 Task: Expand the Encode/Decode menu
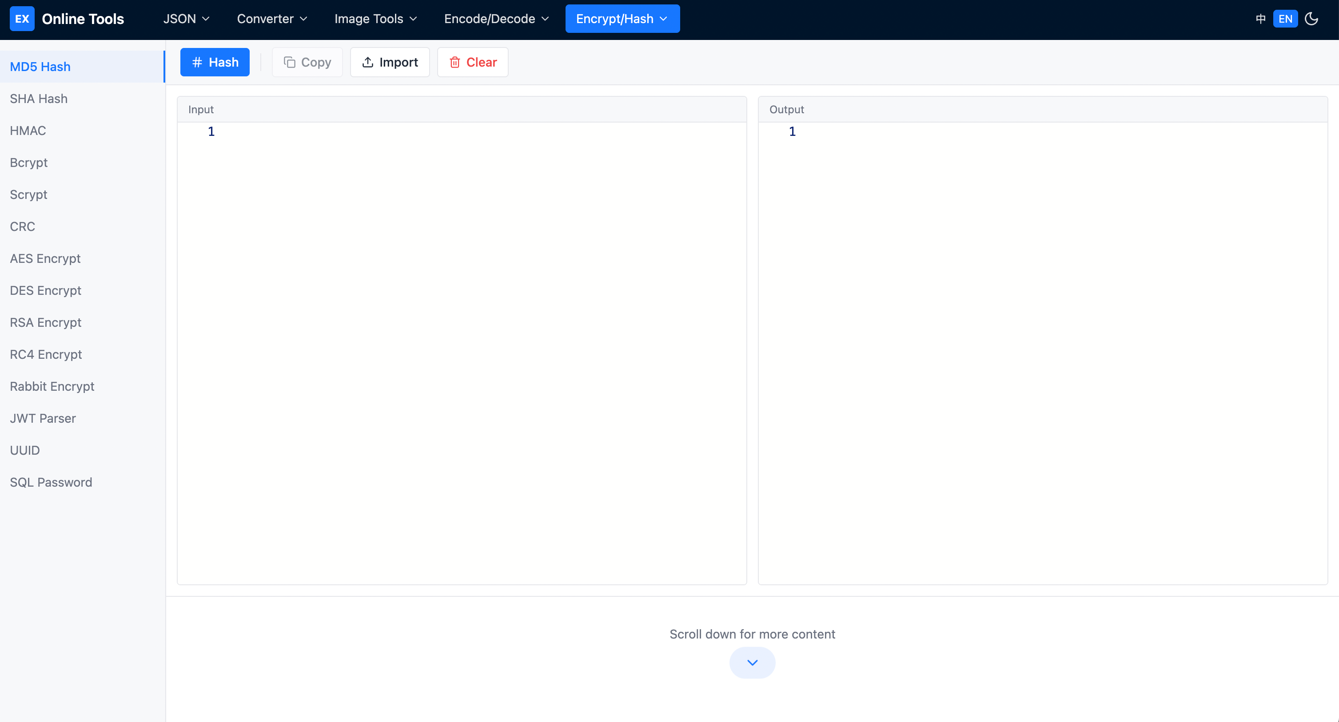[x=495, y=19]
